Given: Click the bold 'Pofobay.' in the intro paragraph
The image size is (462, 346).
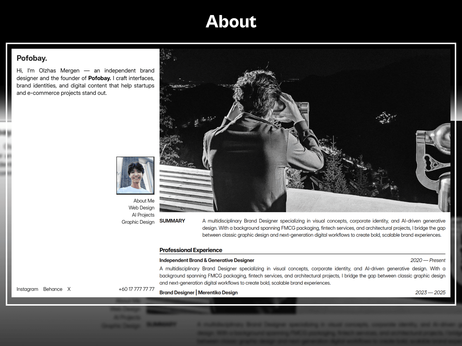Looking at the screenshot, I should pyautogui.click(x=100, y=78).
